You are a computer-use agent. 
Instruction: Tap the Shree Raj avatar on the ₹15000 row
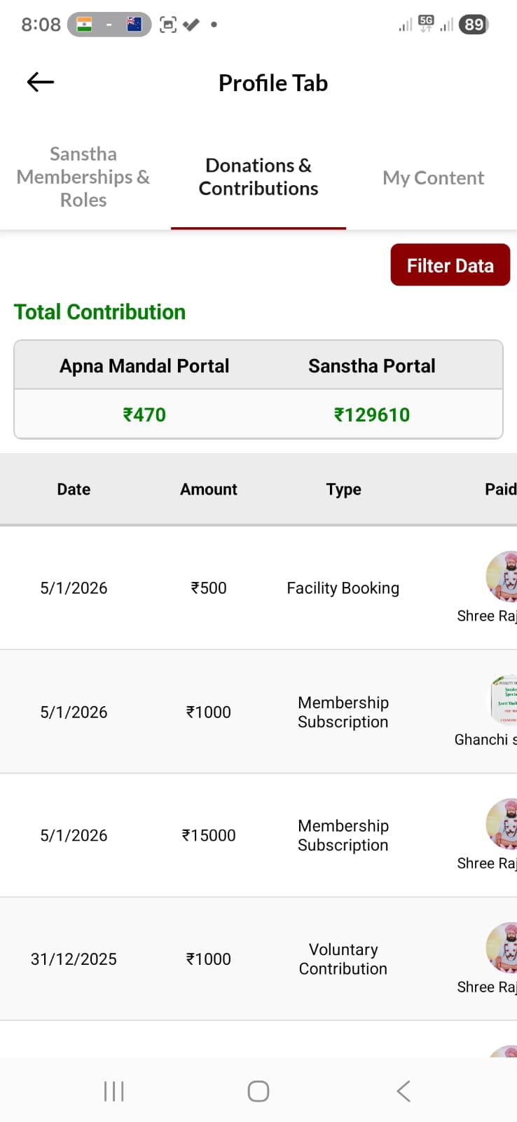click(502, 824)
